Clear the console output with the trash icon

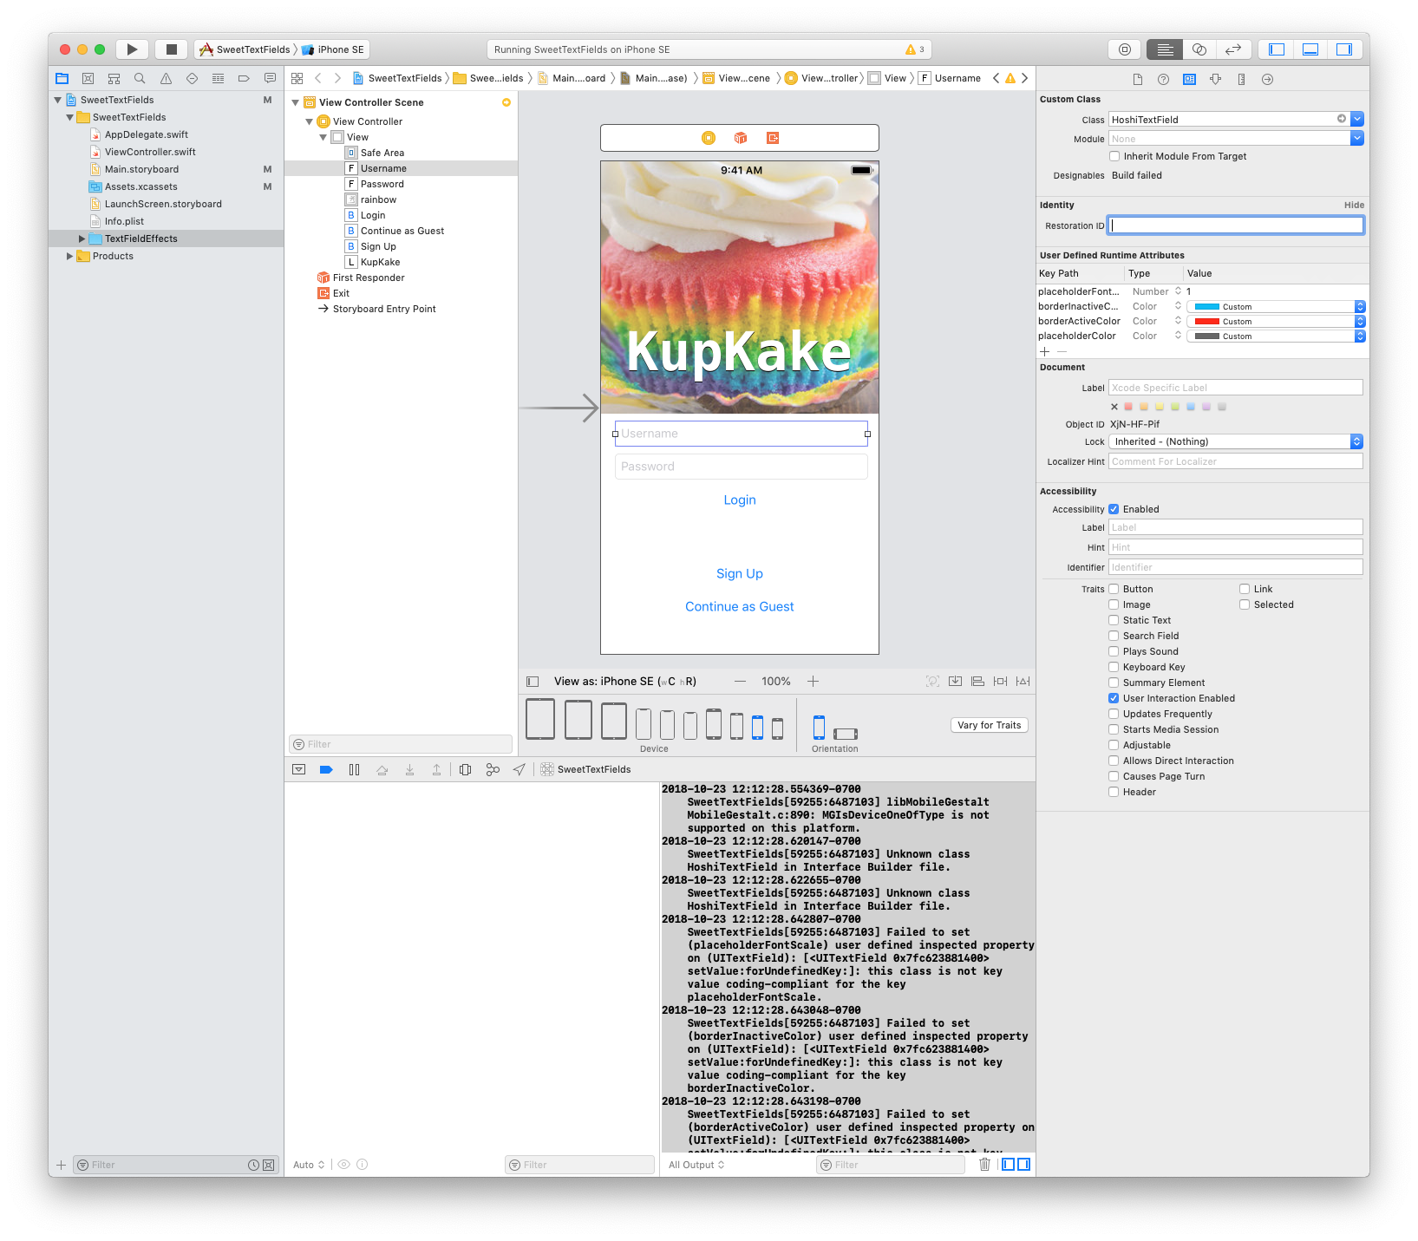pyautogui.click(x=983, y=1165)
